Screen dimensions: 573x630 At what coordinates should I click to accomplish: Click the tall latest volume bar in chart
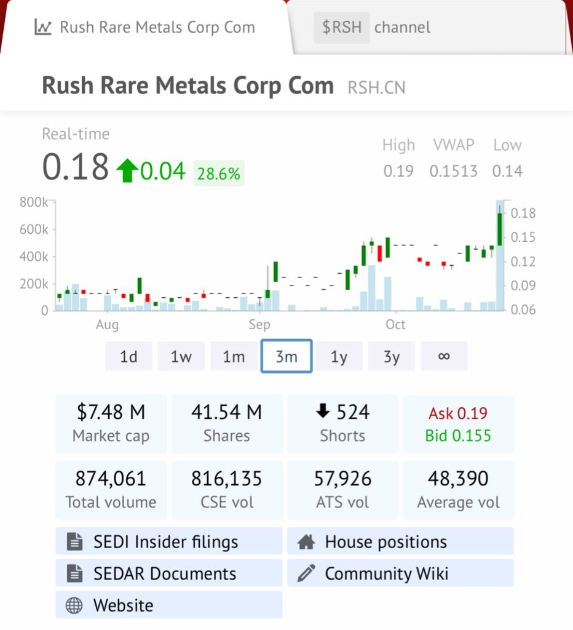pos(500,255)
